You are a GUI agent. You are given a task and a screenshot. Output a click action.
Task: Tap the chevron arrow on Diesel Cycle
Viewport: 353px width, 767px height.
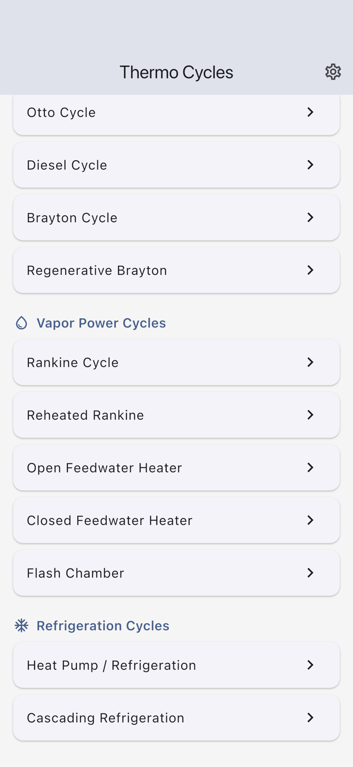pyautogui.click(x=310, y=165)
